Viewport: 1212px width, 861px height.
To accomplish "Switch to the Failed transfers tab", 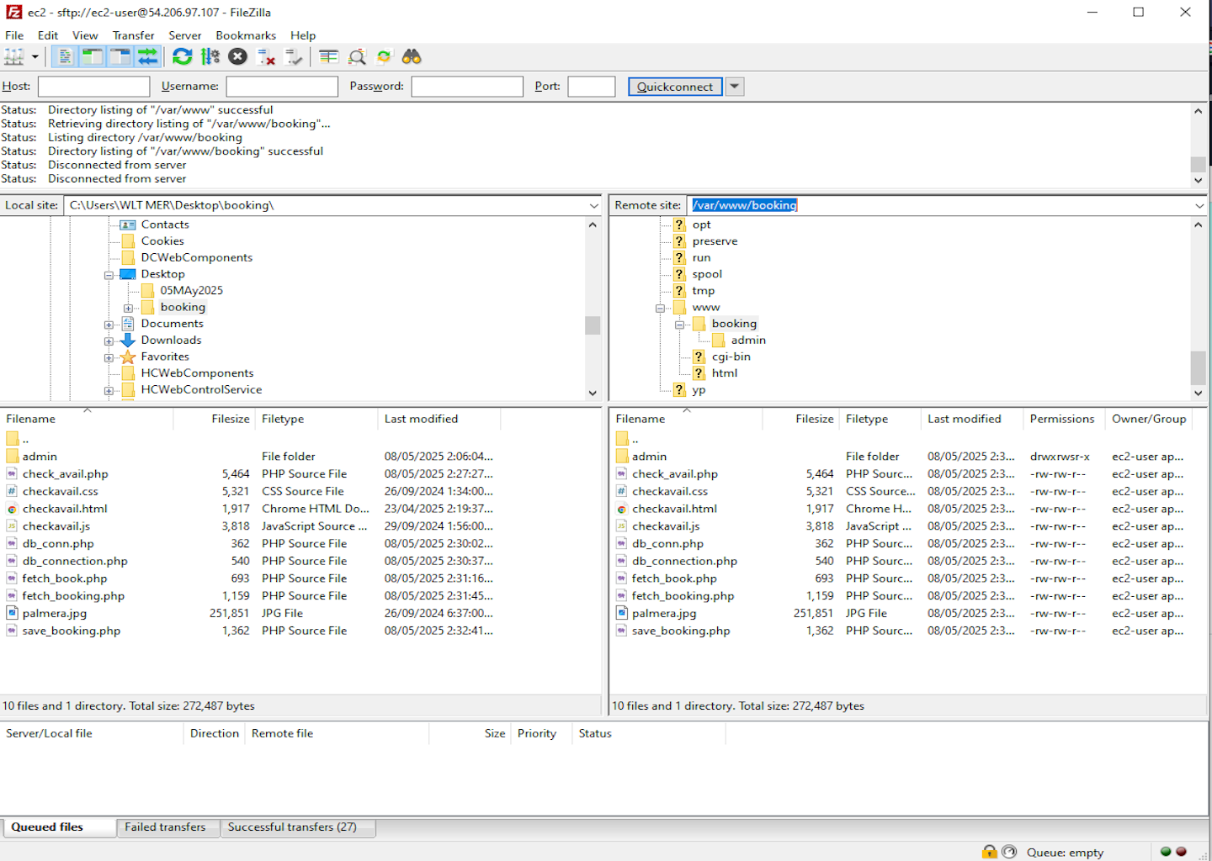I will [x=165, y=827].
